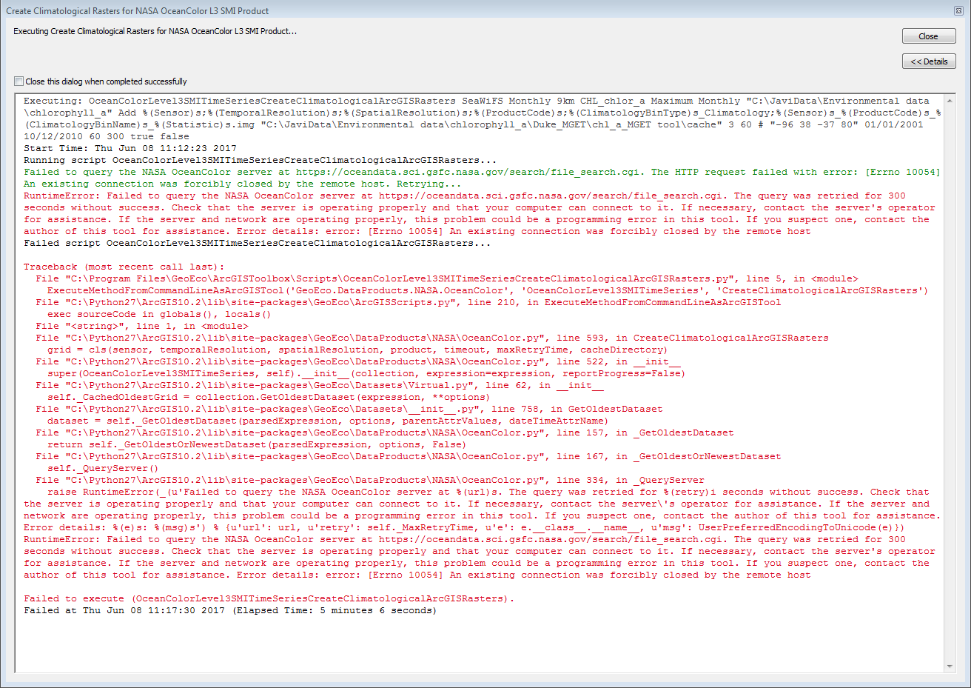Click the 'line 758, in GetOldestDataset' traceback entry
The height and width of the screenshot is (688, 971).
[x=349, y=409]
